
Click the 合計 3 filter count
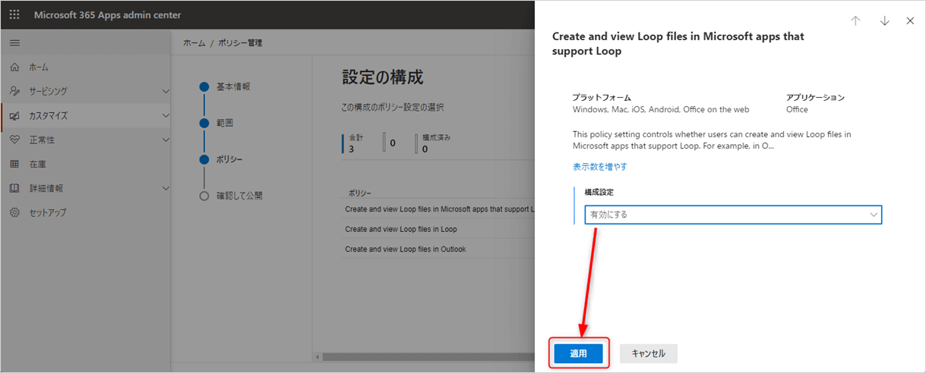(x=355, y=143)
